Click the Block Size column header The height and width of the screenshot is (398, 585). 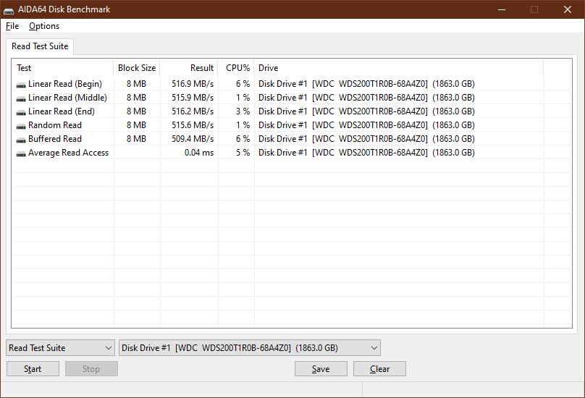click(137, 68)
